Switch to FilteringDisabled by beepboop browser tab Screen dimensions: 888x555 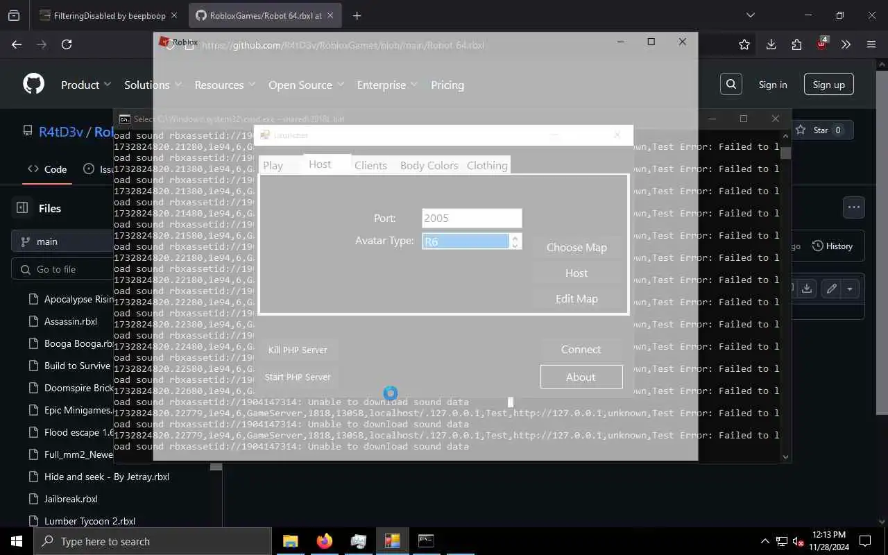103,15
